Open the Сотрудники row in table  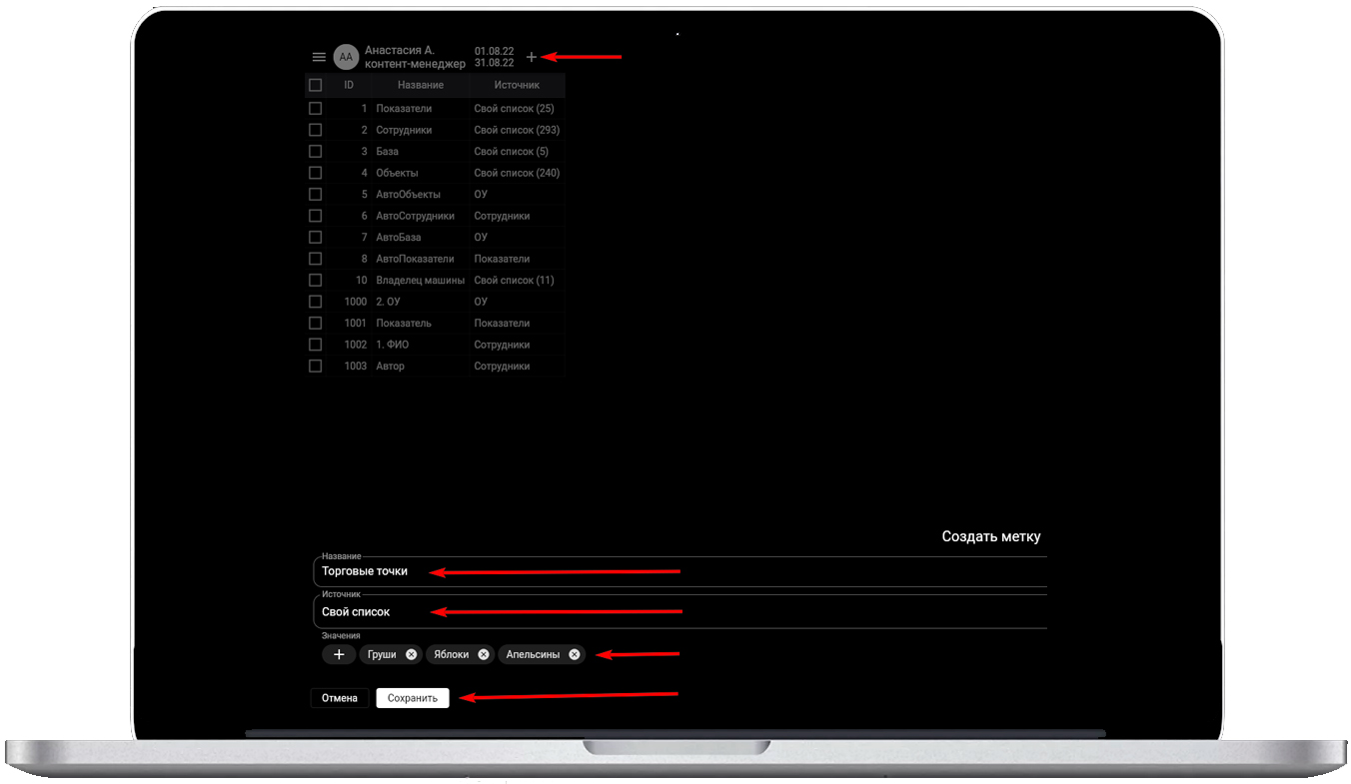(x=404, y=130)
